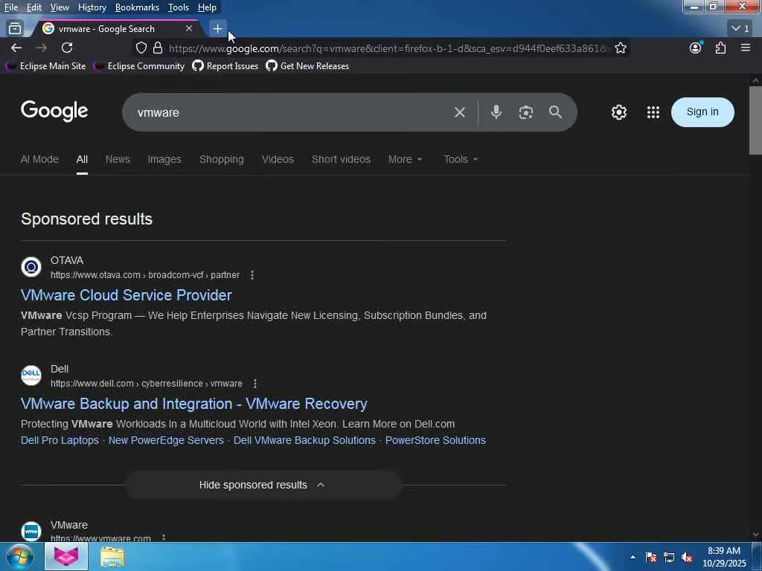This screenshot has width=762, height=571.
Task: Open the tracking protection shield icon
Action: pyautogui.click(x=141, y=48)
